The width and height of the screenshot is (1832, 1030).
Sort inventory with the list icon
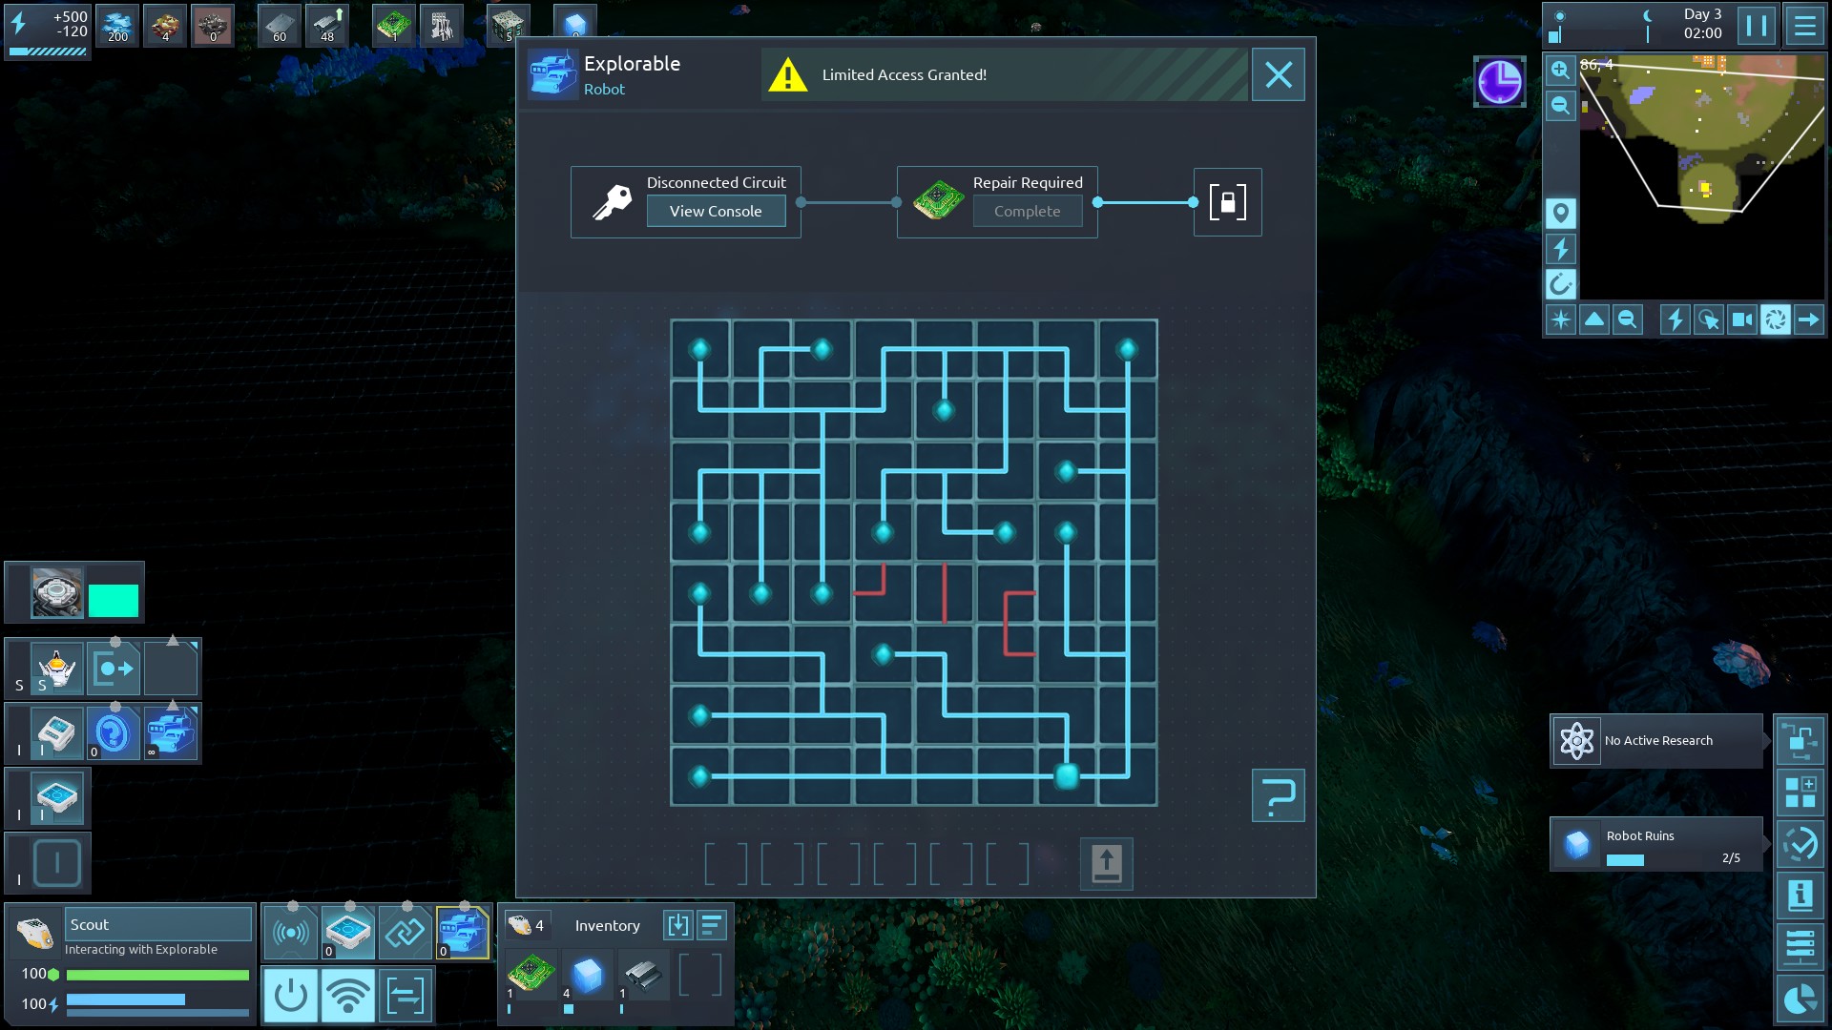pos(712,925)
